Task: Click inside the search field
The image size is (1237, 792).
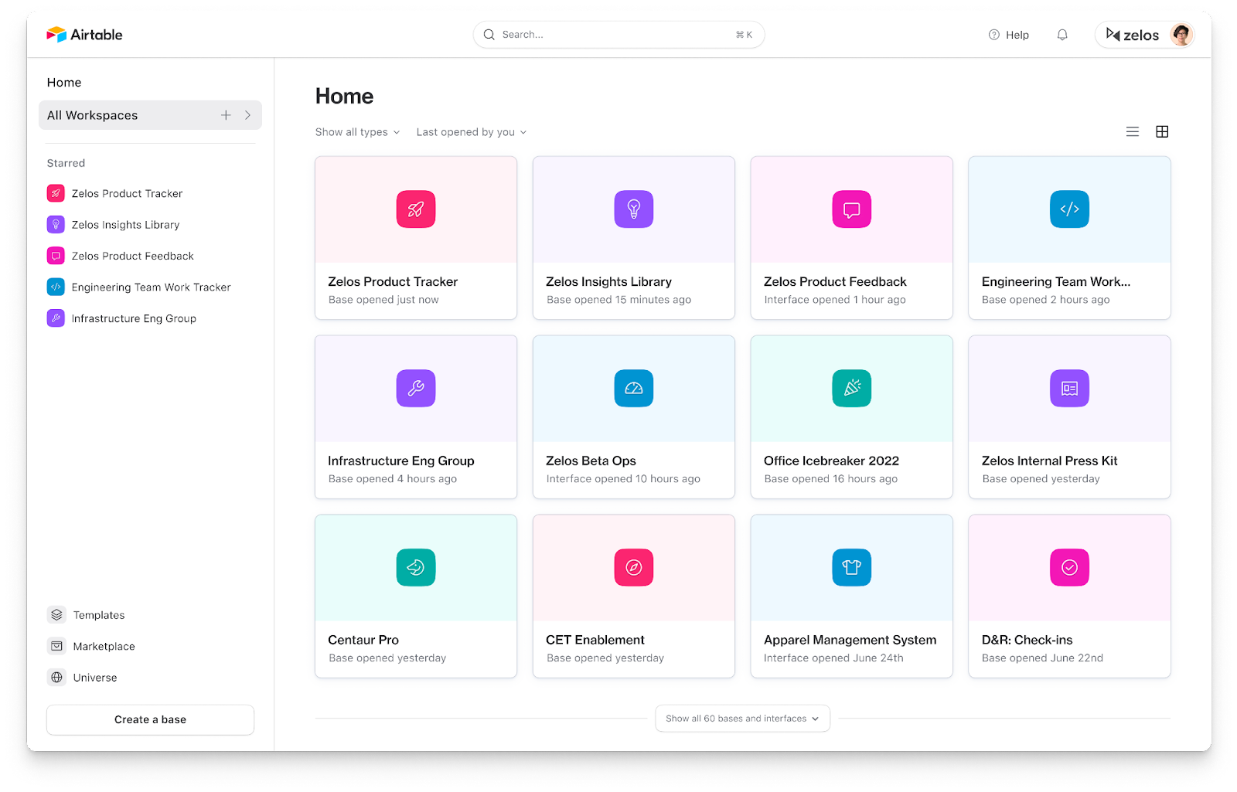Action: tap(618, 34)
